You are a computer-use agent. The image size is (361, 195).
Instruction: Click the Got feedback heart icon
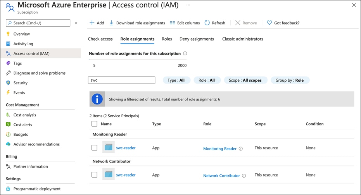click(269, 23)
